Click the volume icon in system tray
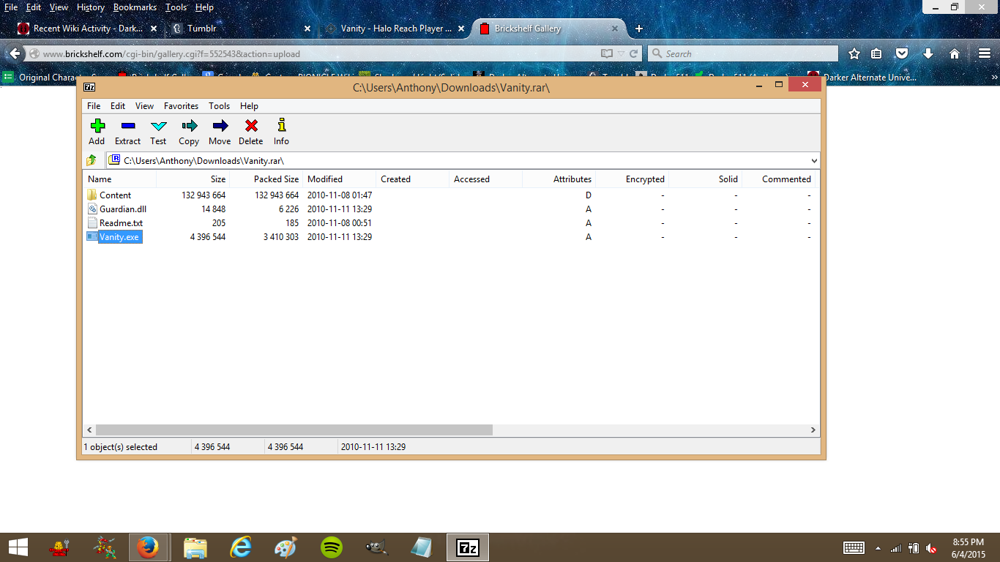This screenshot has height=562, width=1000. coord(932,548)
